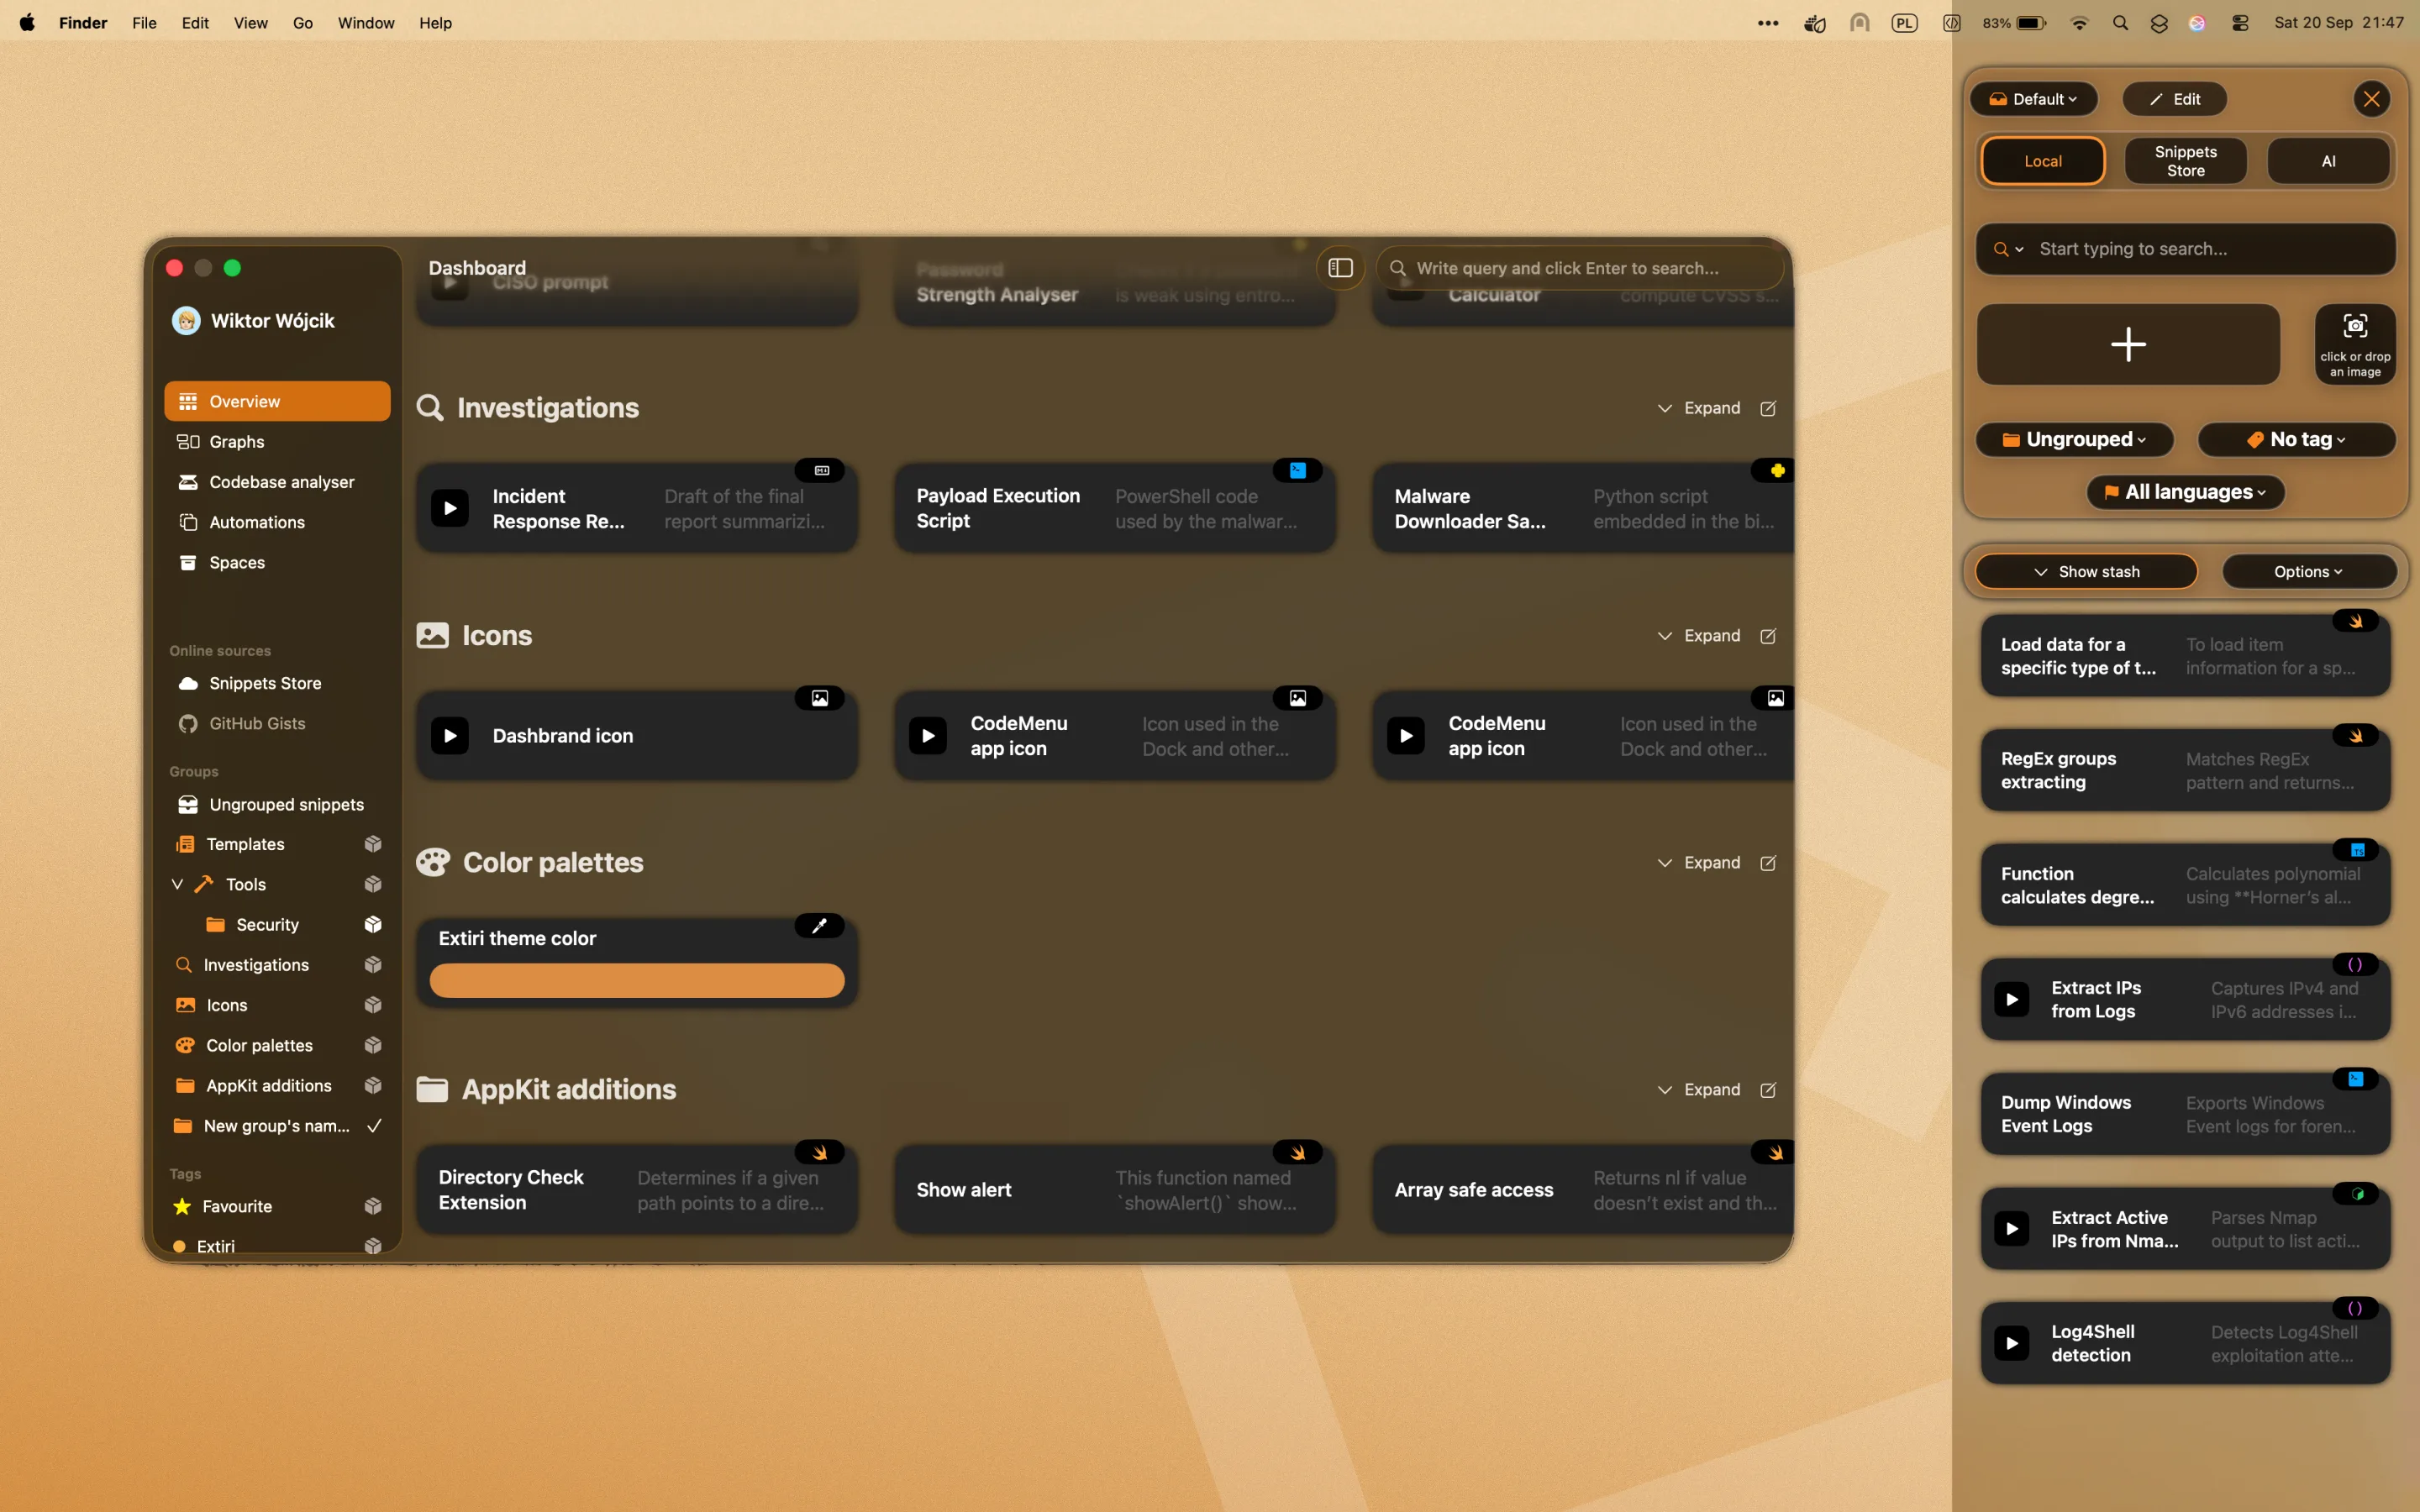Expand the Icons section

click(x=1699, y=636)
